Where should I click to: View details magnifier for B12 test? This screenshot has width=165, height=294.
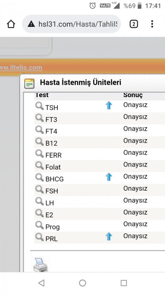tap(40, 142)
